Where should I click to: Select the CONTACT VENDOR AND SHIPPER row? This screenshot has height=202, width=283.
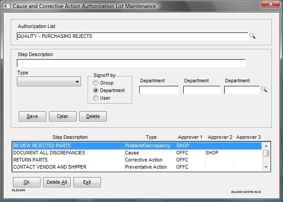point(137,167)
